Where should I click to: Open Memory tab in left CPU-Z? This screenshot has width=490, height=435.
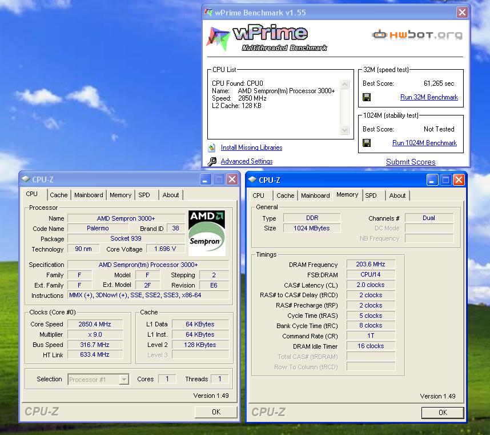click(x=121, y=195)
